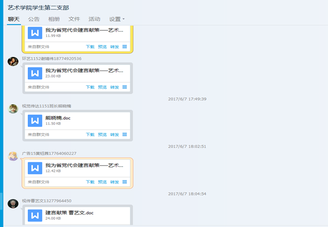Preview 熊晓楠.doc via 预览
The height and width of the screenshot is (227, 328).
102,134
